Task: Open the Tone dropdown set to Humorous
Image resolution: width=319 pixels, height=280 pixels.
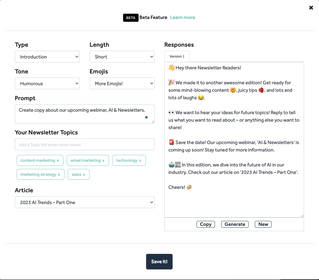Action: coord(47,84)
